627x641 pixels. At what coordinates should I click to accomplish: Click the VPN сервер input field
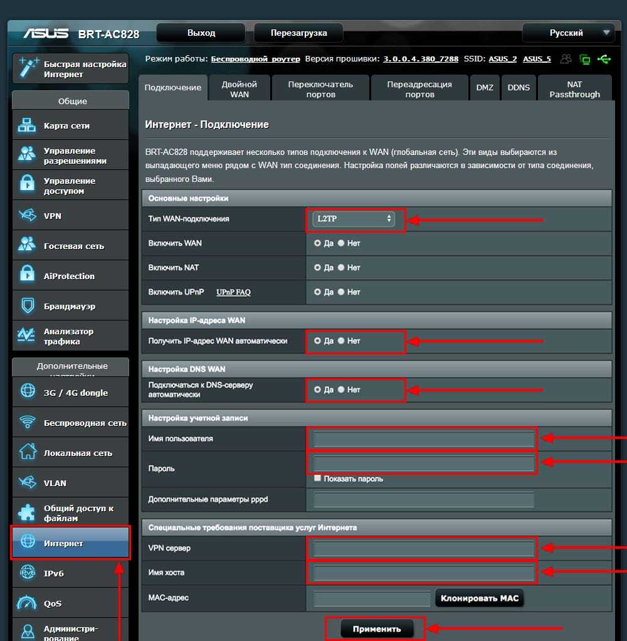point(423,549)
